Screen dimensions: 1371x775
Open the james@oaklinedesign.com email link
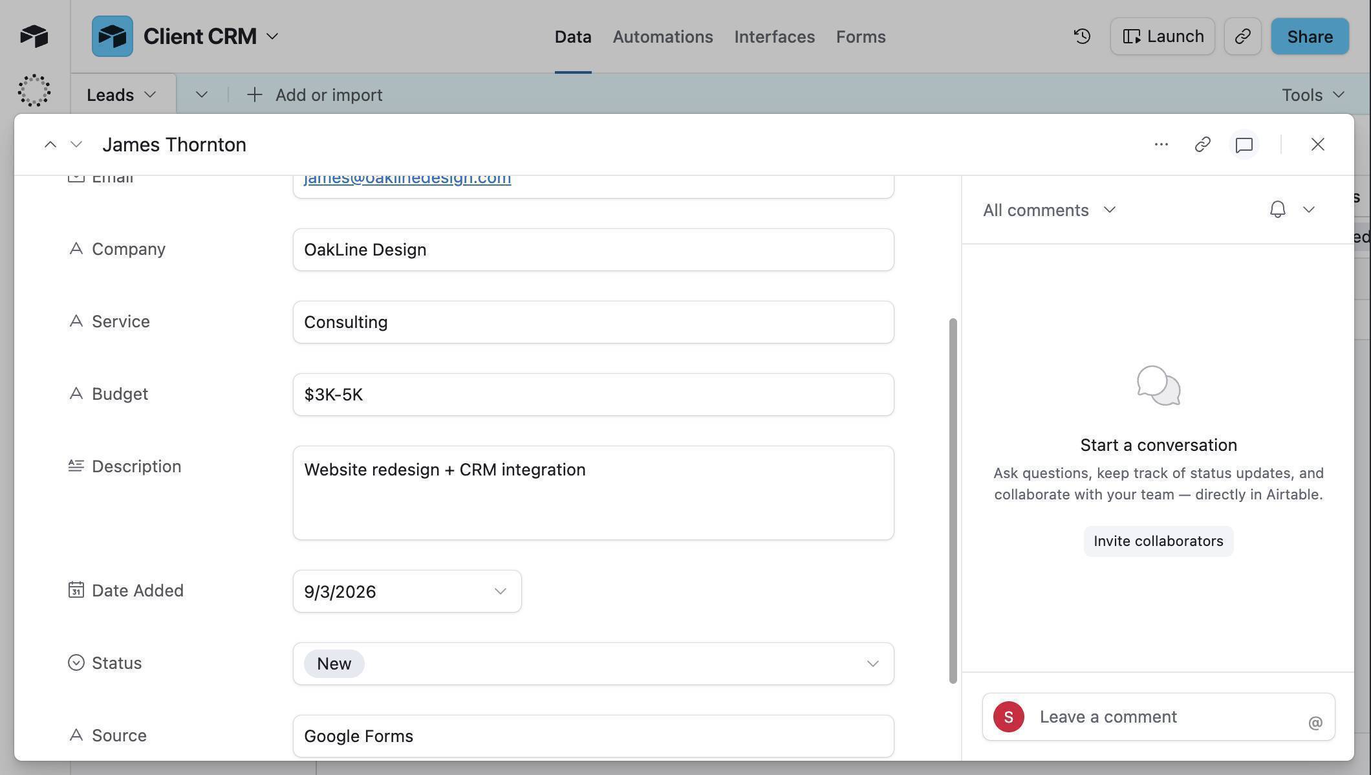pos(407,179)
